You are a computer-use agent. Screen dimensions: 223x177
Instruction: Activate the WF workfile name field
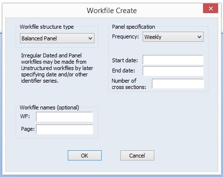65,117
